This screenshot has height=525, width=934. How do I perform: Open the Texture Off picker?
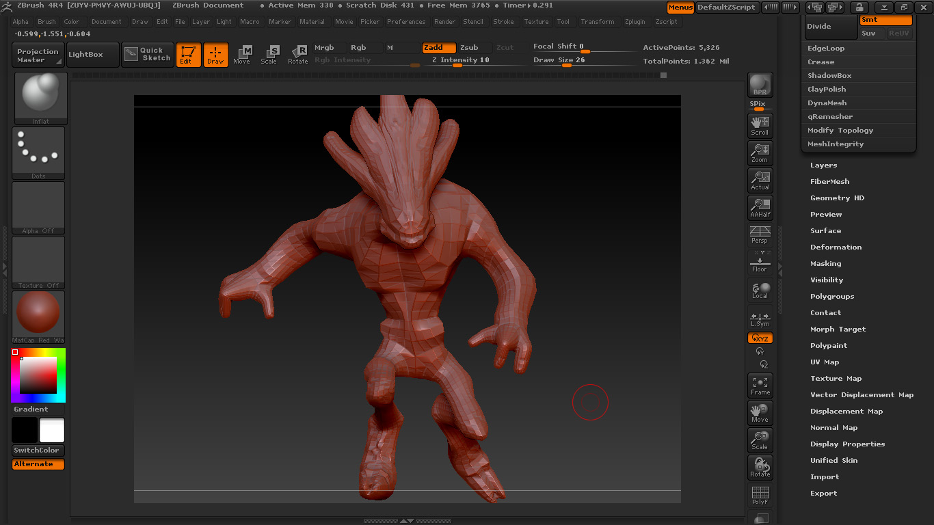click(38, 262)
